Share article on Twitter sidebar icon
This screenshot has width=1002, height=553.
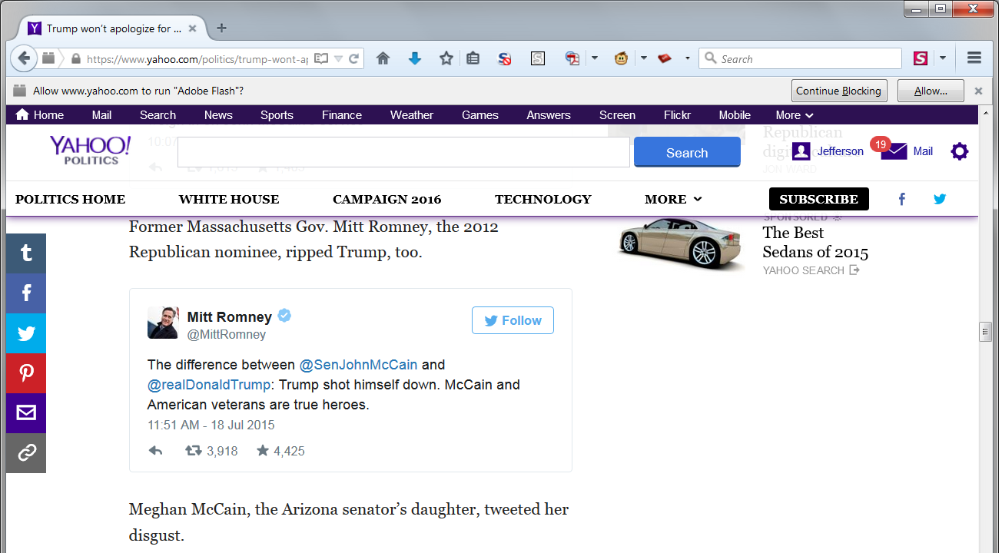26,333
